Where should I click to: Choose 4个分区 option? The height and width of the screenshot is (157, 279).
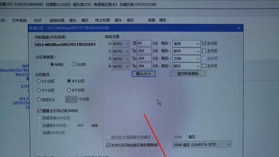pos(76,81)
